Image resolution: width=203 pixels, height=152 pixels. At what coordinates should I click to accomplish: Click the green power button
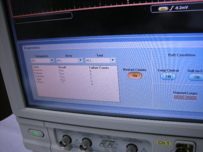click(x=36, y=133)
